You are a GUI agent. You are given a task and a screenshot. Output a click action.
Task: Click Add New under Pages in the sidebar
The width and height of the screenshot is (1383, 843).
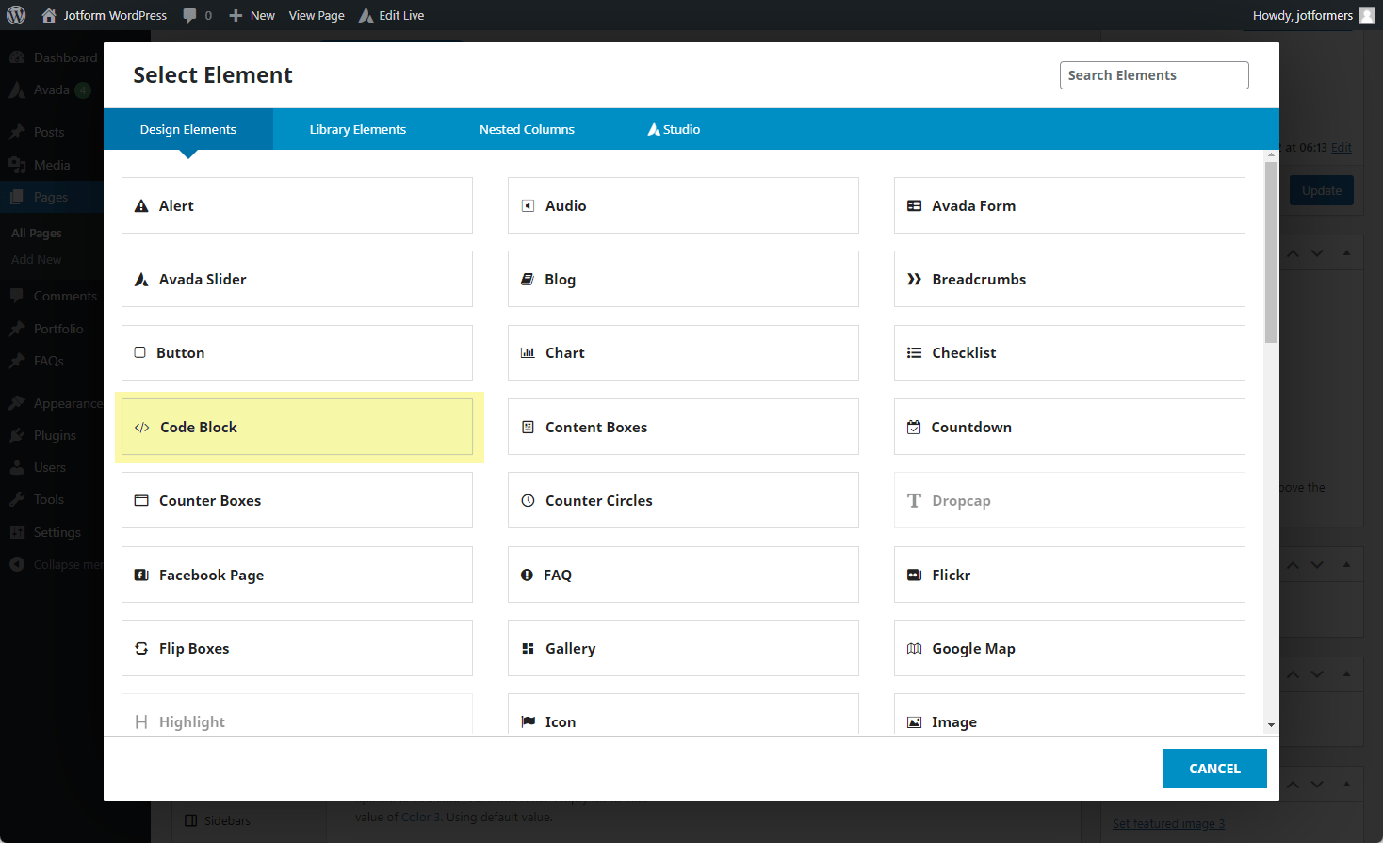[37, 260]
